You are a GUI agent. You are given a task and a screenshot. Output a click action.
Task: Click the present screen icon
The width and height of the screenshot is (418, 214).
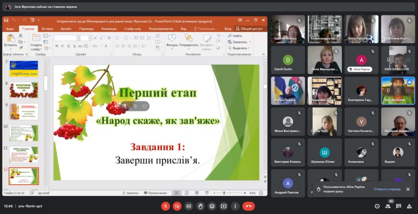223,206
